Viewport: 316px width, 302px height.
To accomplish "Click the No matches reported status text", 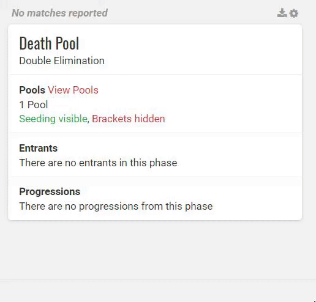I will click(x=59, y=13).
